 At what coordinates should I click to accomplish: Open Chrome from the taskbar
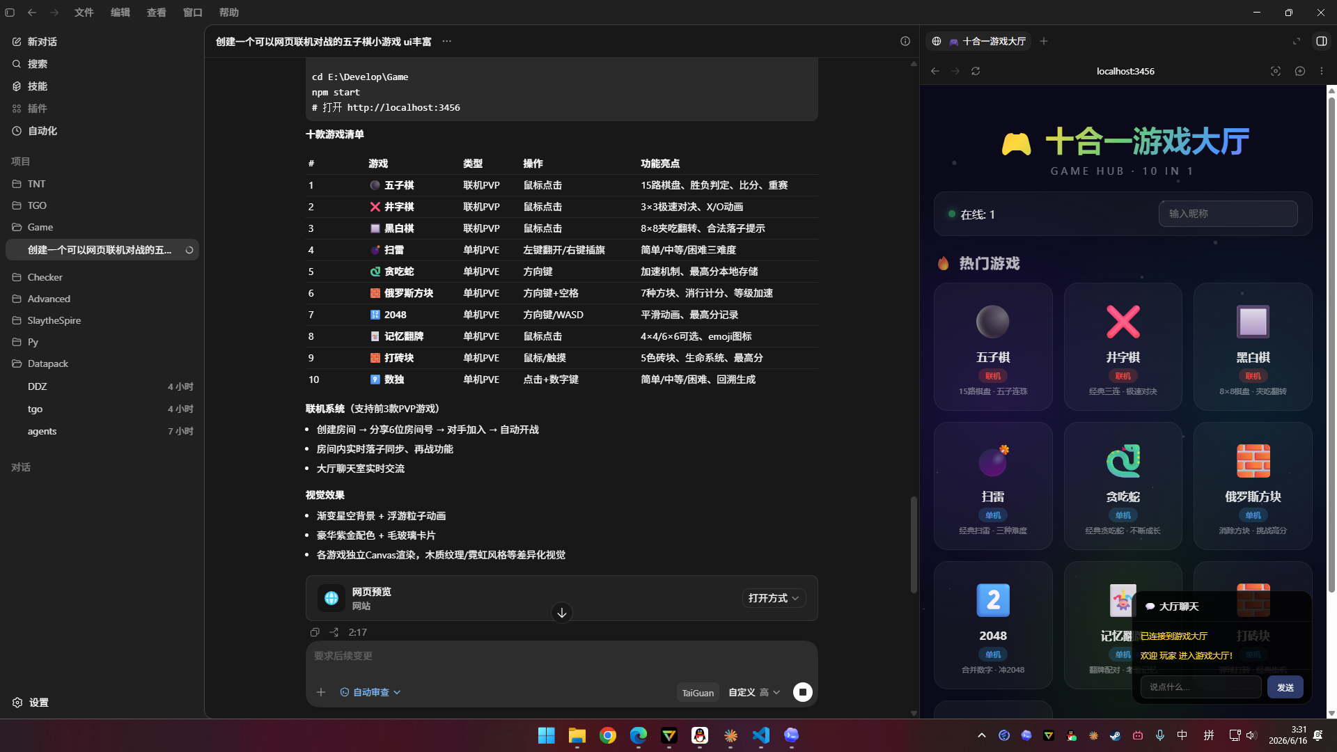pyautogui.click(x=608, y=735)
